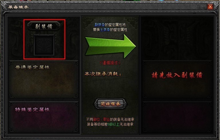The width and height of the screenshot is (220, 140).
Task: Click the green 5级以上 text
Action: coord(113,124)
